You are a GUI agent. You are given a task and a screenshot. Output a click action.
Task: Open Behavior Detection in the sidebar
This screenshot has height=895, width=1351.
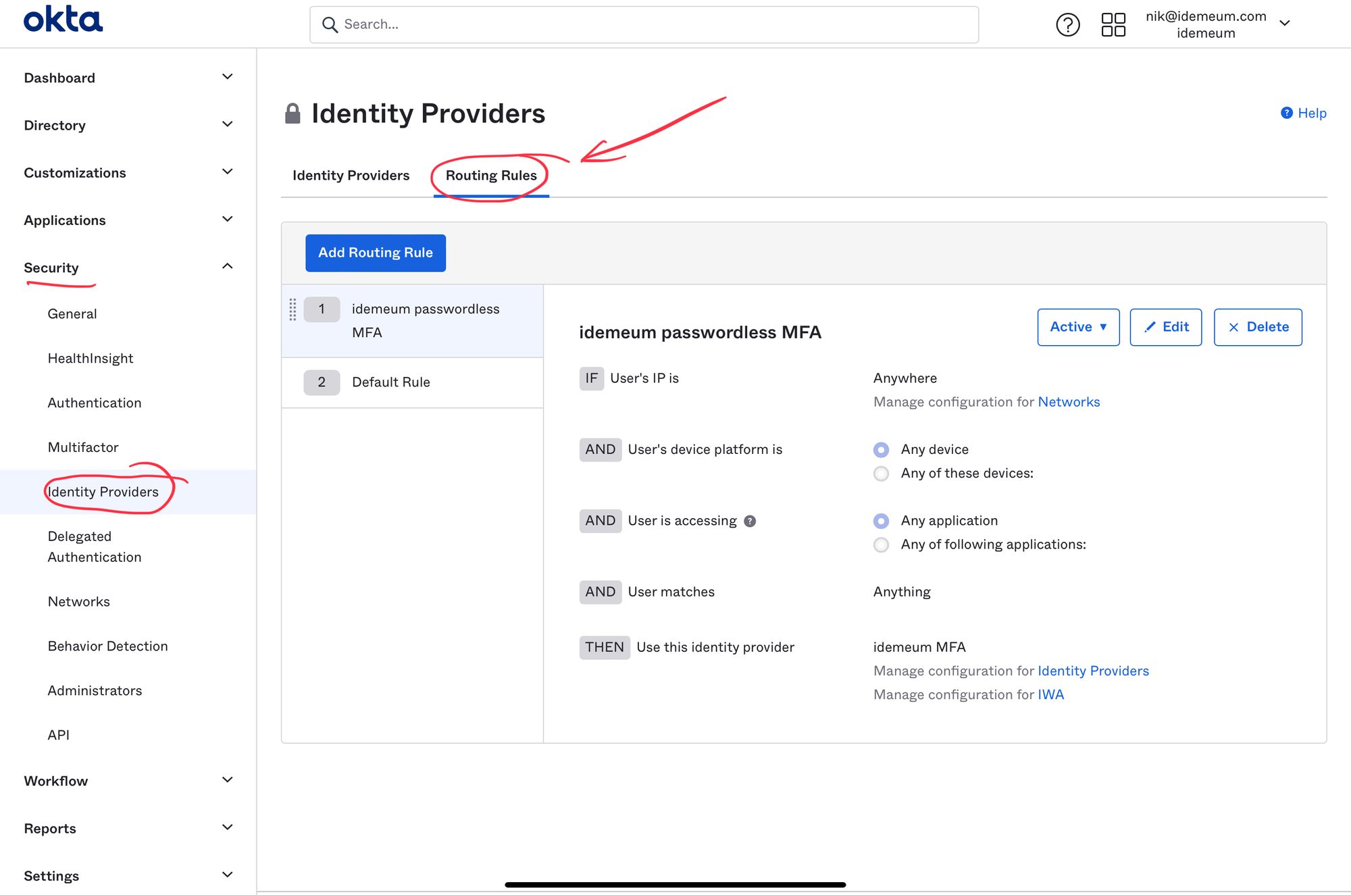click(108, 646)
